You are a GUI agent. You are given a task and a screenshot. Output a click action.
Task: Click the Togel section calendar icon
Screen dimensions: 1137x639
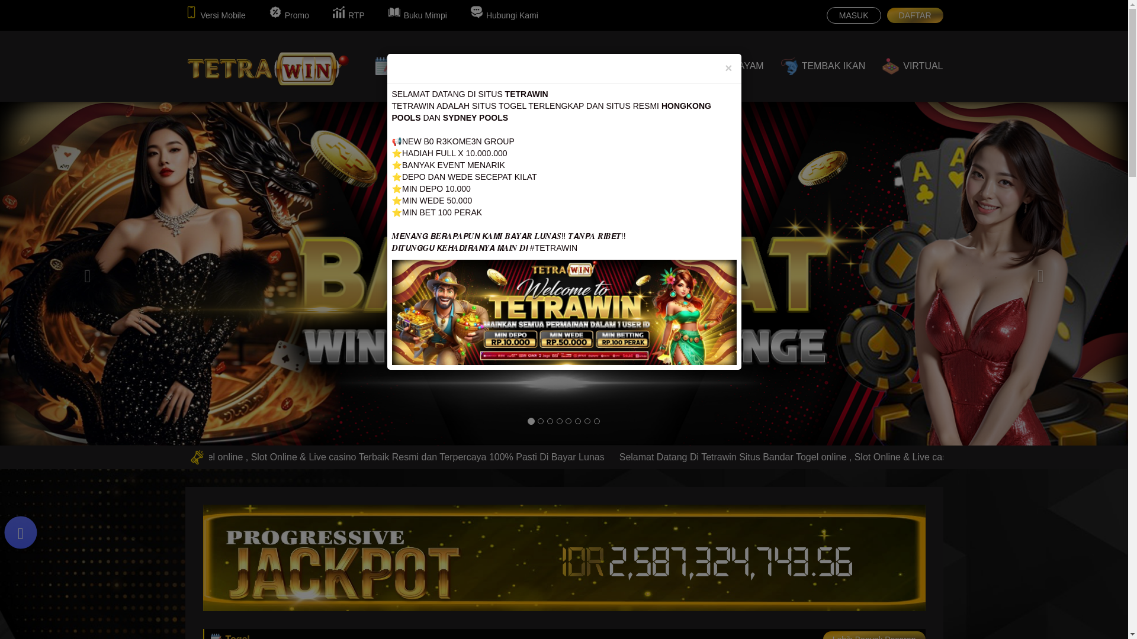tap(216, 636)
